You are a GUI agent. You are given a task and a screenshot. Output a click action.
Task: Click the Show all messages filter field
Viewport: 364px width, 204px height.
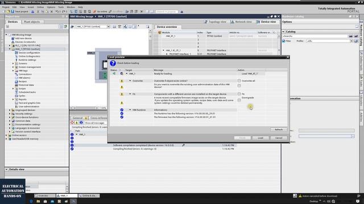pyautogui.click(x=95, y=123)
